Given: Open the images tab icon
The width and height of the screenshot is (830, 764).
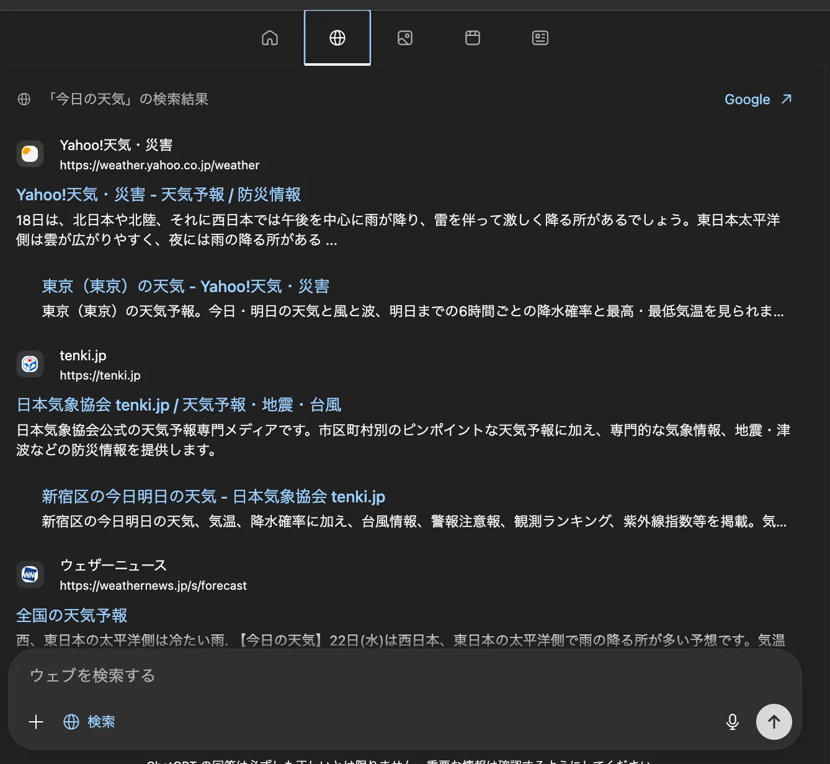Looking at the screenshot, I should tap(405, 38).
